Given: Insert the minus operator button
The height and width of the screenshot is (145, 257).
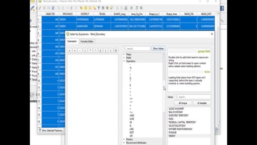Looking at the screenshot, I should (80, 50).
